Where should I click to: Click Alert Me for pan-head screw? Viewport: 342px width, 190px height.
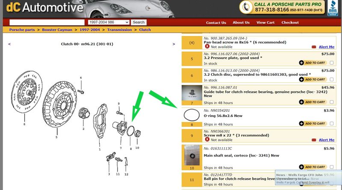point(327,47)
